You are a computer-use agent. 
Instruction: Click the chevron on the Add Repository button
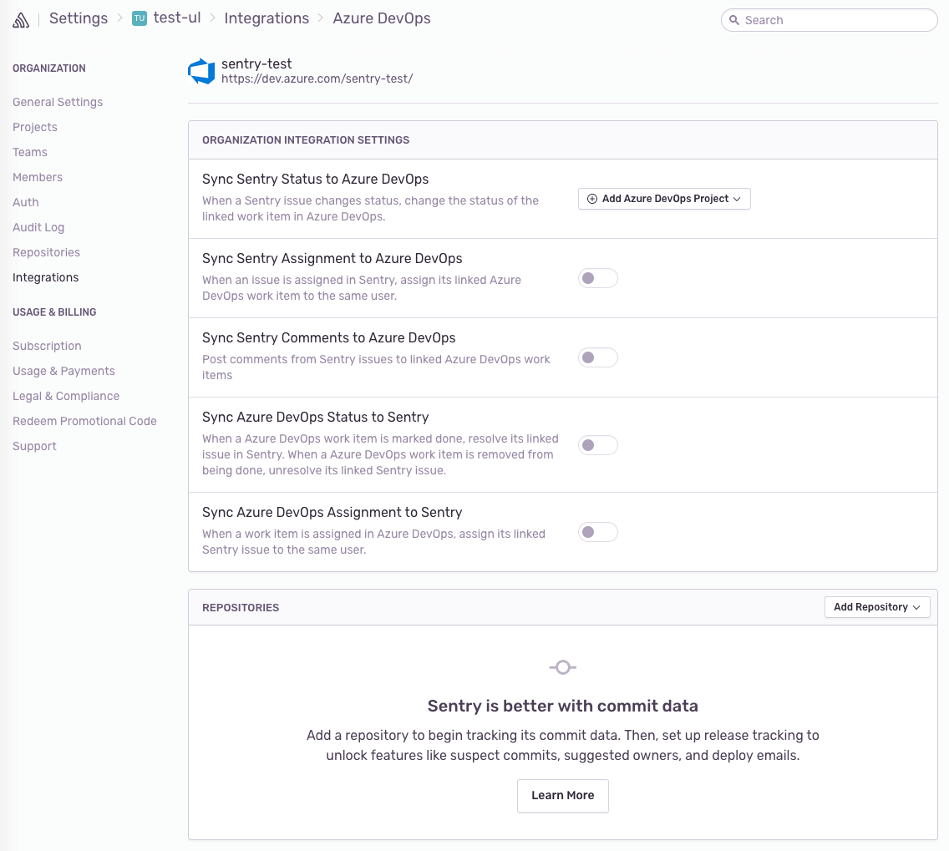coord(917,607)
